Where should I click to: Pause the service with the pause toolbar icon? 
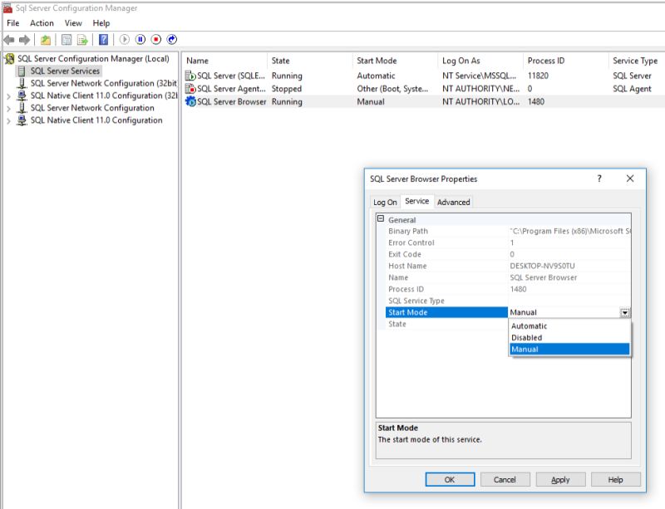(141, 39)
